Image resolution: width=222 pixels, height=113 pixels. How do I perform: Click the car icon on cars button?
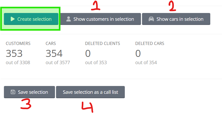[x=151, y=19]
